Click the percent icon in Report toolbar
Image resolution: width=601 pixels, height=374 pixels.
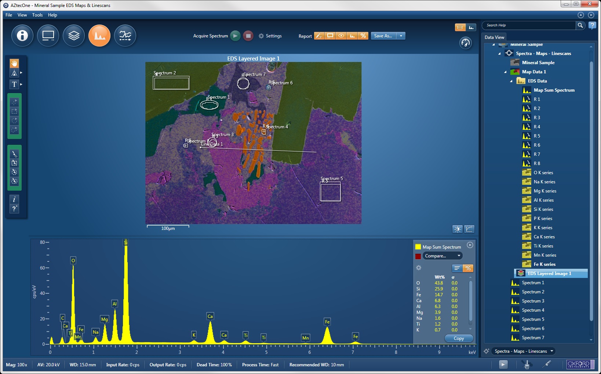(x=363, y=36)
